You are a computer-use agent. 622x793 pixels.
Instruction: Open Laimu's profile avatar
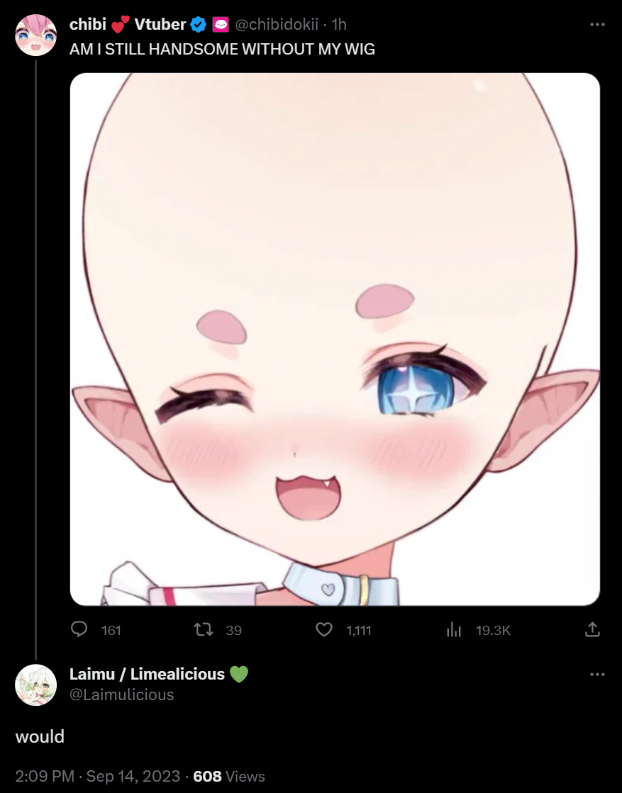[35, 685]
